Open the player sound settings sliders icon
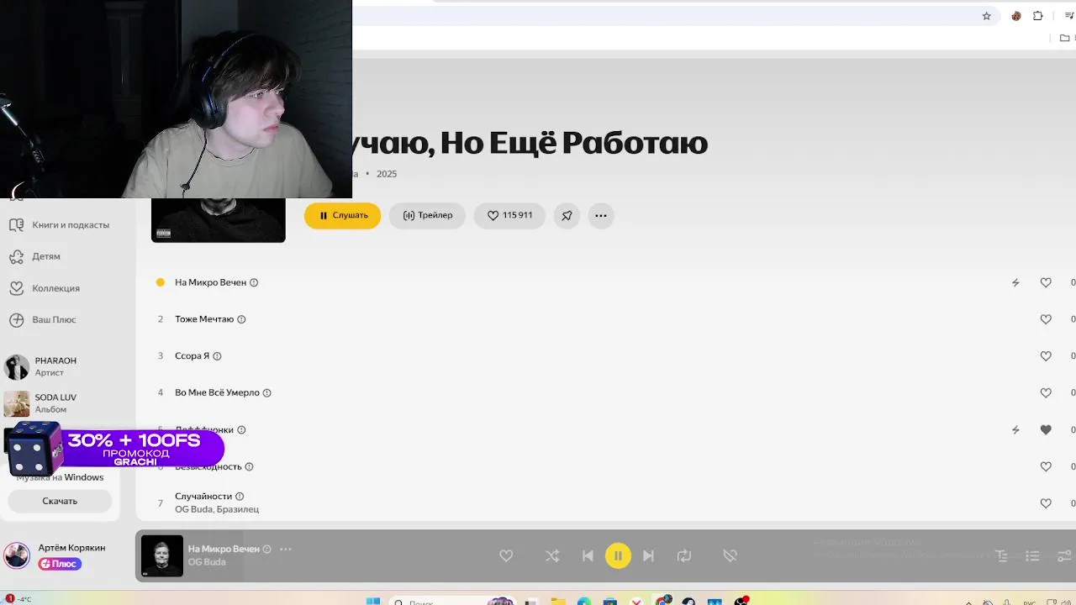This screenshot has width=1076, height=605. coord(1064,555)
